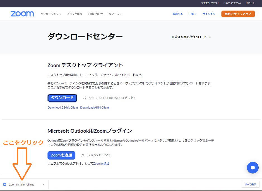Image resolution: width=262 pixels, height=191 pixels.
Task: Open the リソース dropdown menu
Action: (115, 14)
